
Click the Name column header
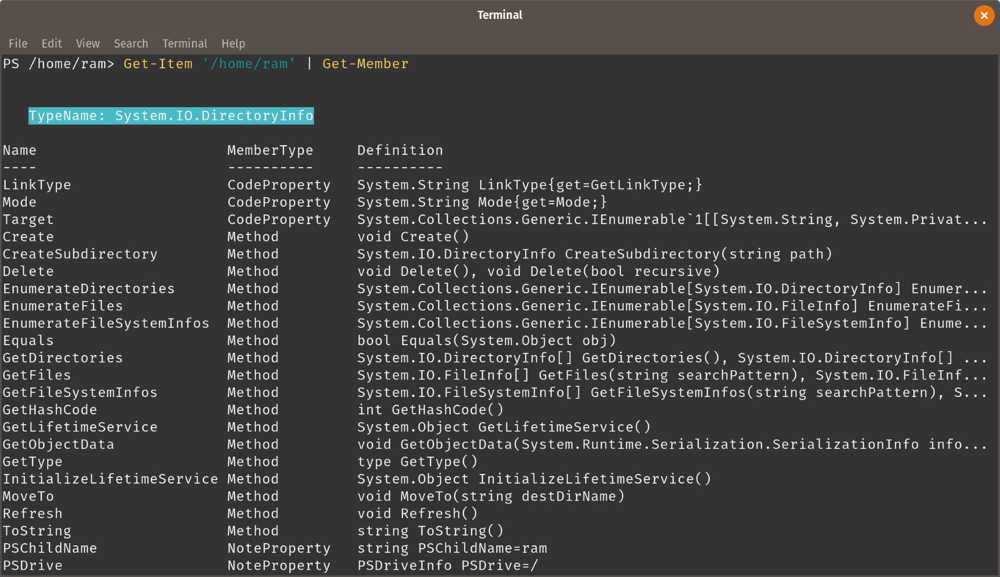point(19,150)
